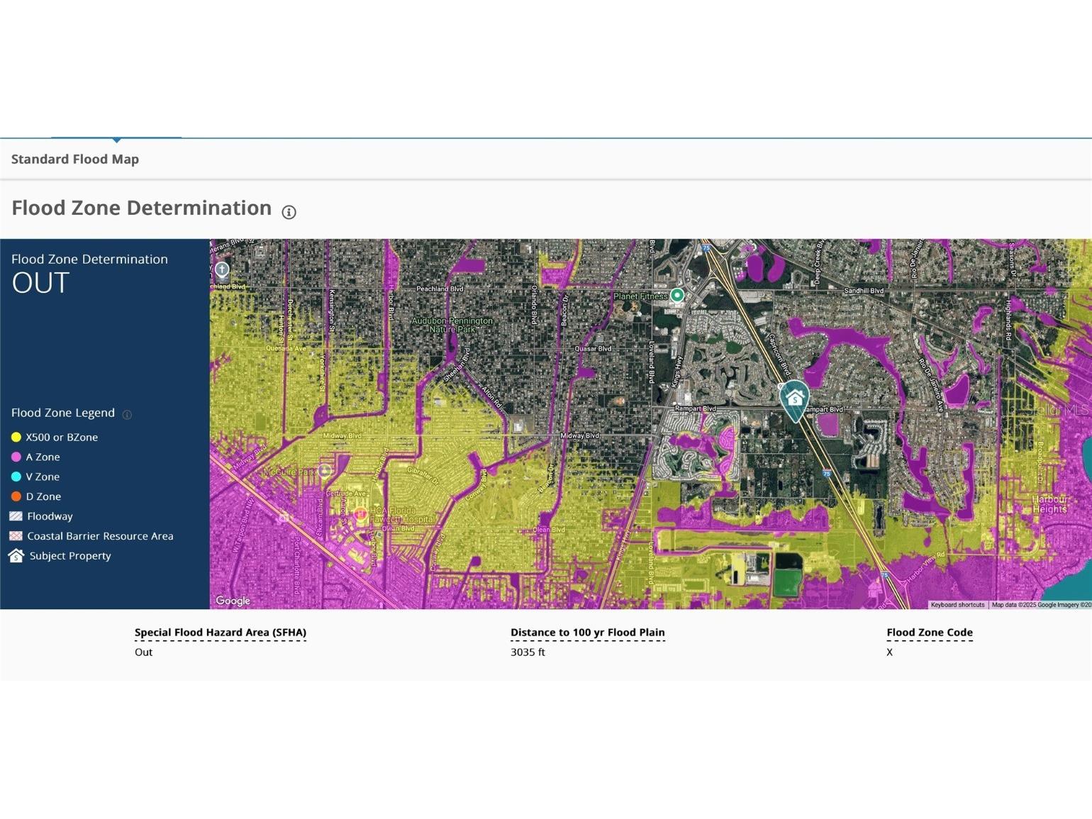Switch to the Standard Flood Map tab
The width and height of the screenshot is (1092, 819).
tap(75, 160)
